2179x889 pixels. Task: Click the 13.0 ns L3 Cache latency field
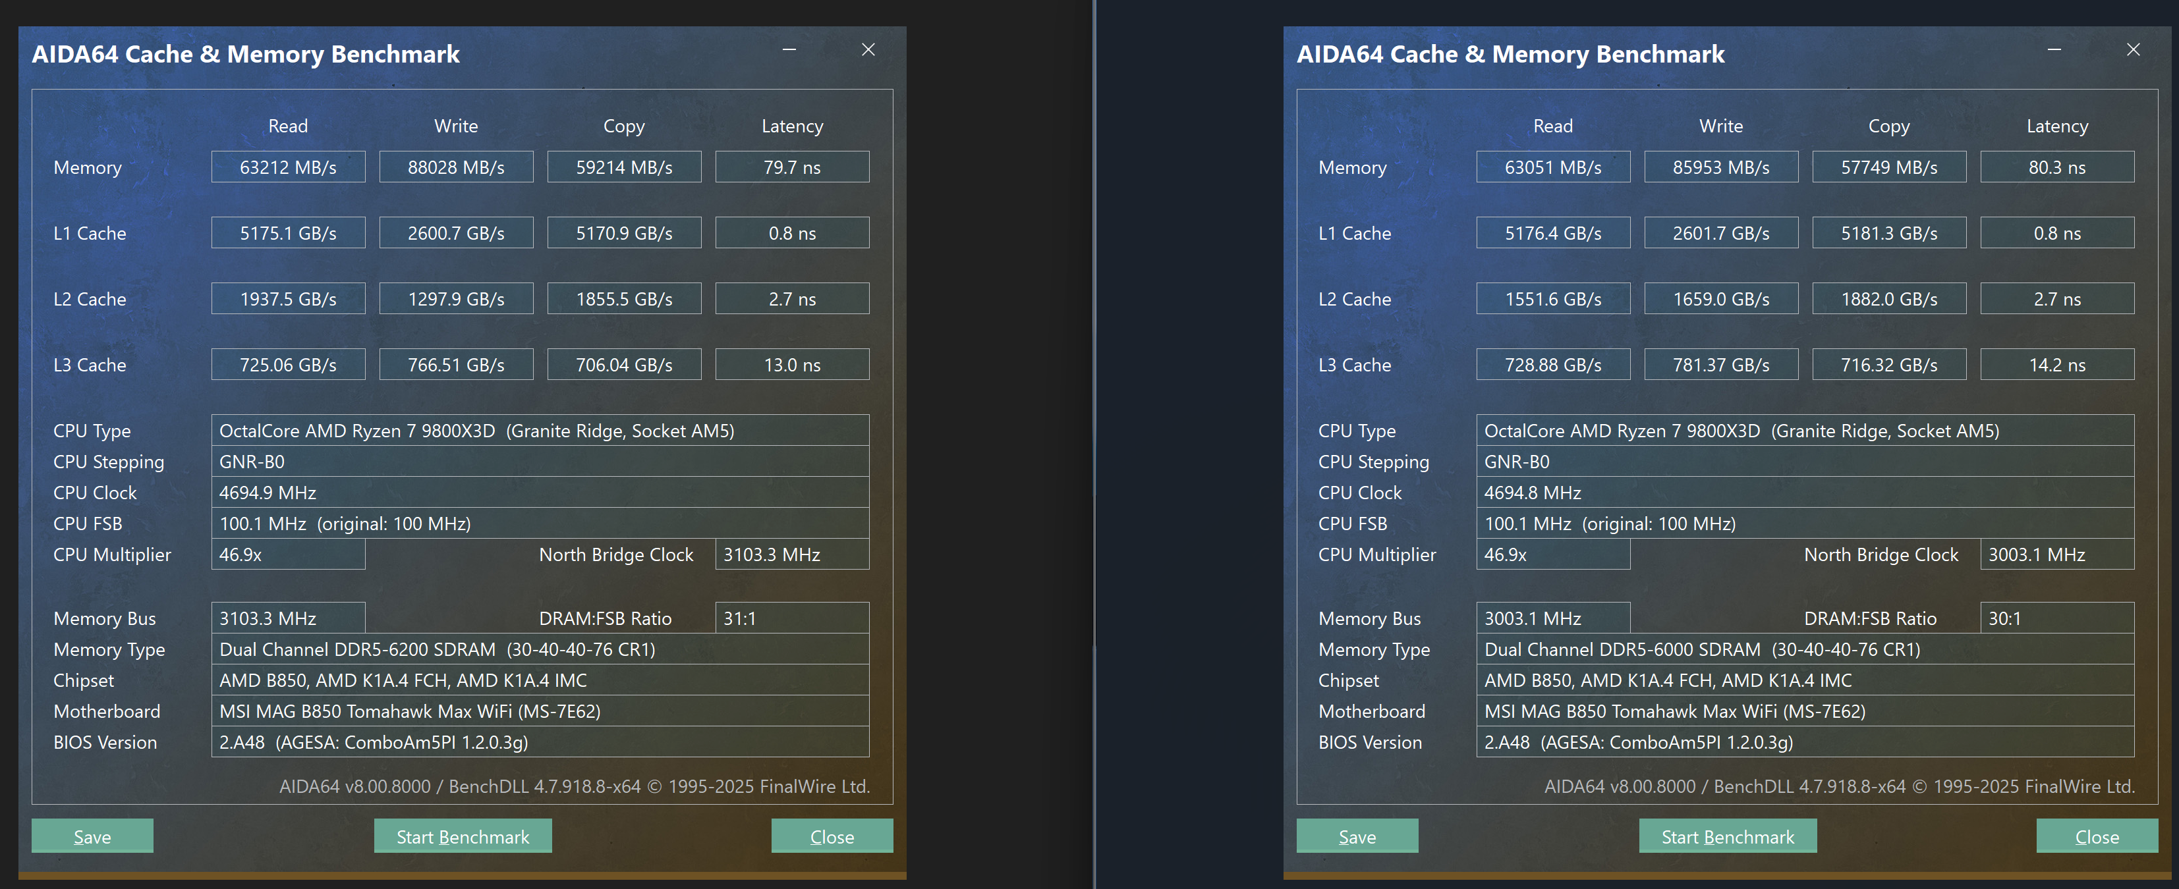(x=792, y=365)
